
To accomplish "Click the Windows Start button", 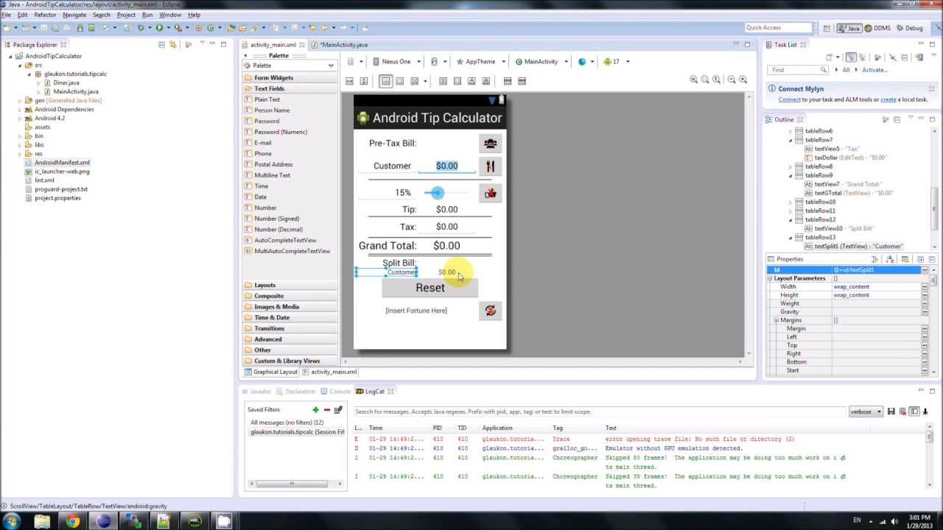I will 12,521.
